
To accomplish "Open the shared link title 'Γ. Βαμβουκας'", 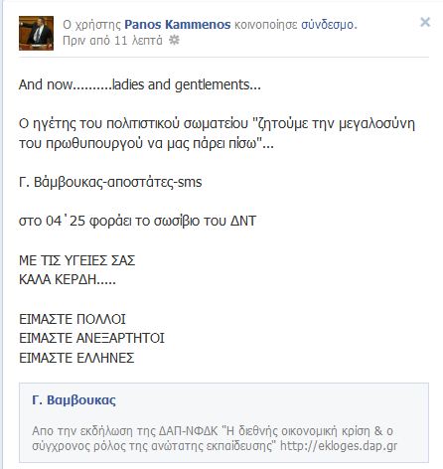I will point(74,400).
